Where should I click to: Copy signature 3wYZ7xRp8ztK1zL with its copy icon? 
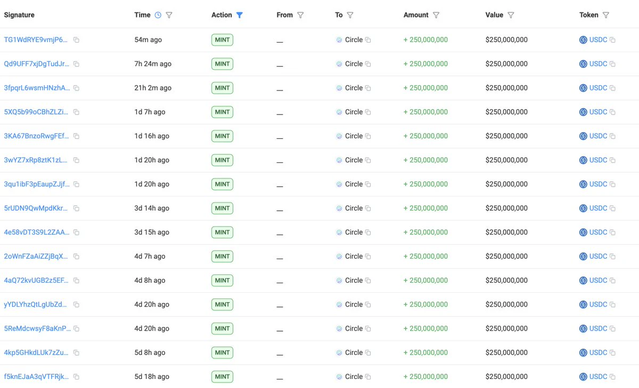point(76,160)
